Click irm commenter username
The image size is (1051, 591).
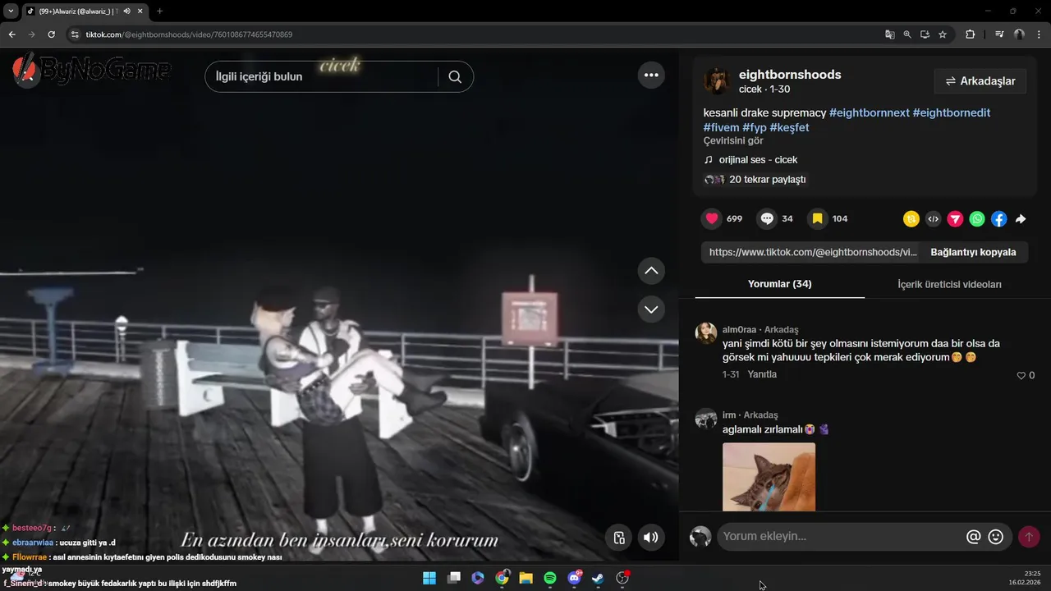[729, 415]
